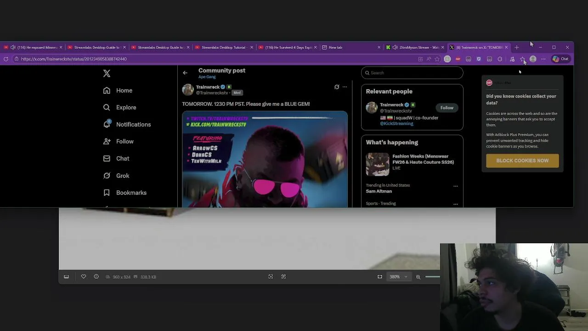Open the favorites list icon in toolbar
588x331 pixels.
522,59
